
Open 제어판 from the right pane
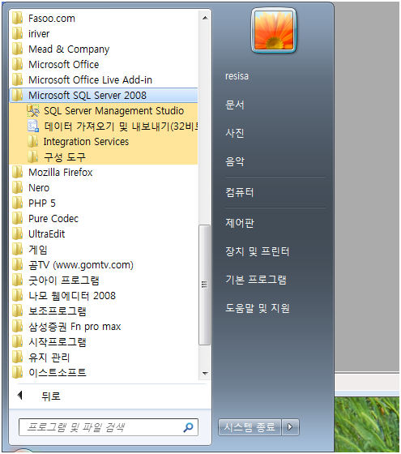coord(240,223)
